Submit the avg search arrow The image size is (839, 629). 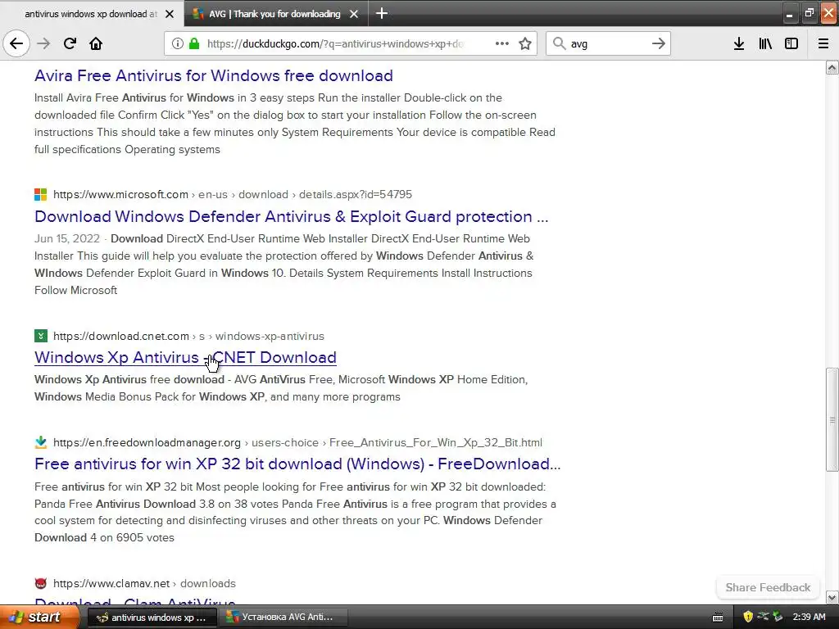658,43
